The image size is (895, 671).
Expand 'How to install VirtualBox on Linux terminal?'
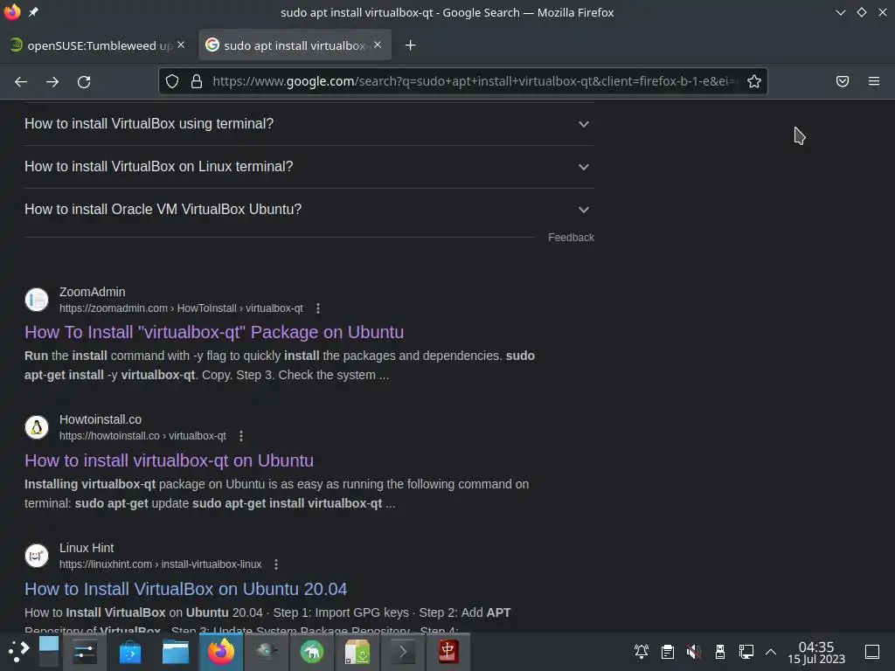(309, 167)
